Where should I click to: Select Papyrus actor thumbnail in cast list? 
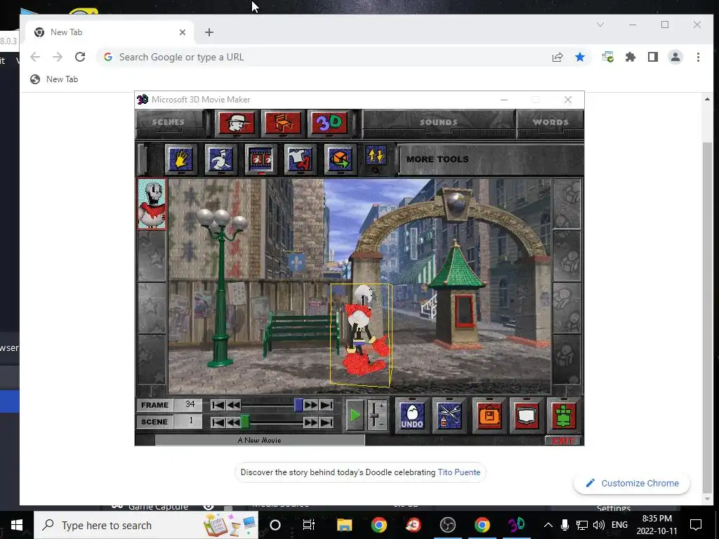(152, 204)
